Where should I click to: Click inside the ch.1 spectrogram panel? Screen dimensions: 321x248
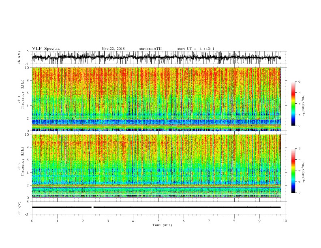coord(156,99)
